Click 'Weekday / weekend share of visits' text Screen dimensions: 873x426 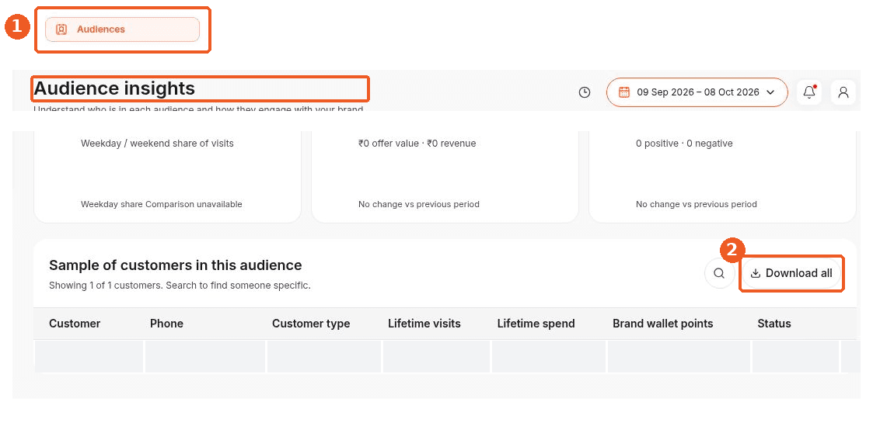point(157,144)
